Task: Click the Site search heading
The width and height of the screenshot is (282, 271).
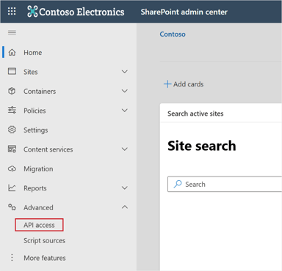Action: pyautogui.click(x=202, y=146)
